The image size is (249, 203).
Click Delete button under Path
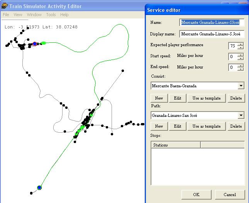click(x=236, y=126)
